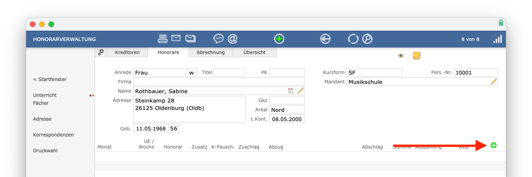Go back to Startfenster
Viewport: 532px width, 177px height.
point(50,79)
